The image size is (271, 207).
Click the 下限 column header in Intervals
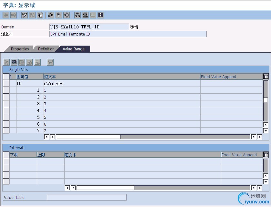(23, 155)
